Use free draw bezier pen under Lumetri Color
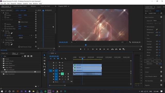Screen dimensions: 165x93 pos(12,44)
